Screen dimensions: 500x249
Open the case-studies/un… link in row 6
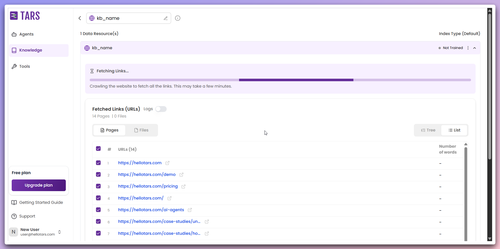tap(159, 222)
